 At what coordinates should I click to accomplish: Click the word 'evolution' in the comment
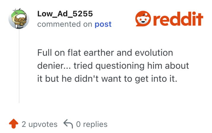(154, 53)
